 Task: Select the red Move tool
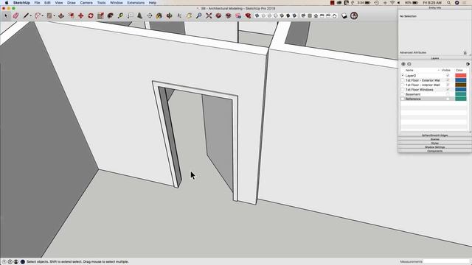(x=80, y=15)
